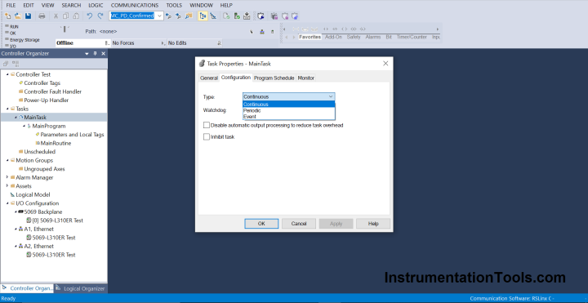Click the Find All icon

tap(189, 16)
